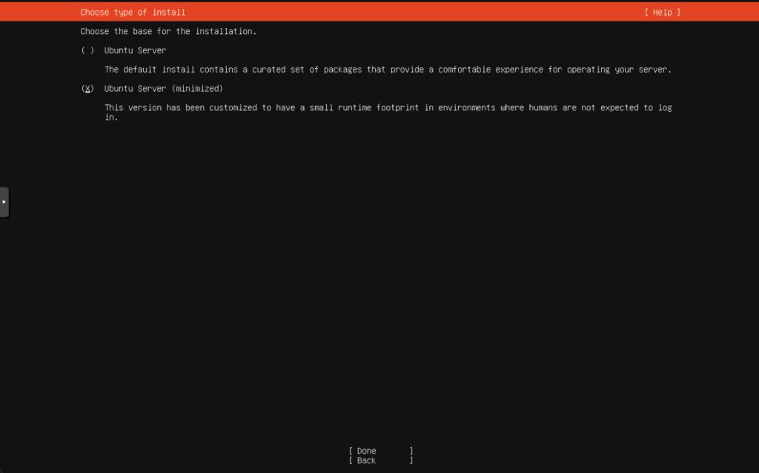Open the Help menu in header
Viewport: 759px width, 473px height.
(662, 13)
